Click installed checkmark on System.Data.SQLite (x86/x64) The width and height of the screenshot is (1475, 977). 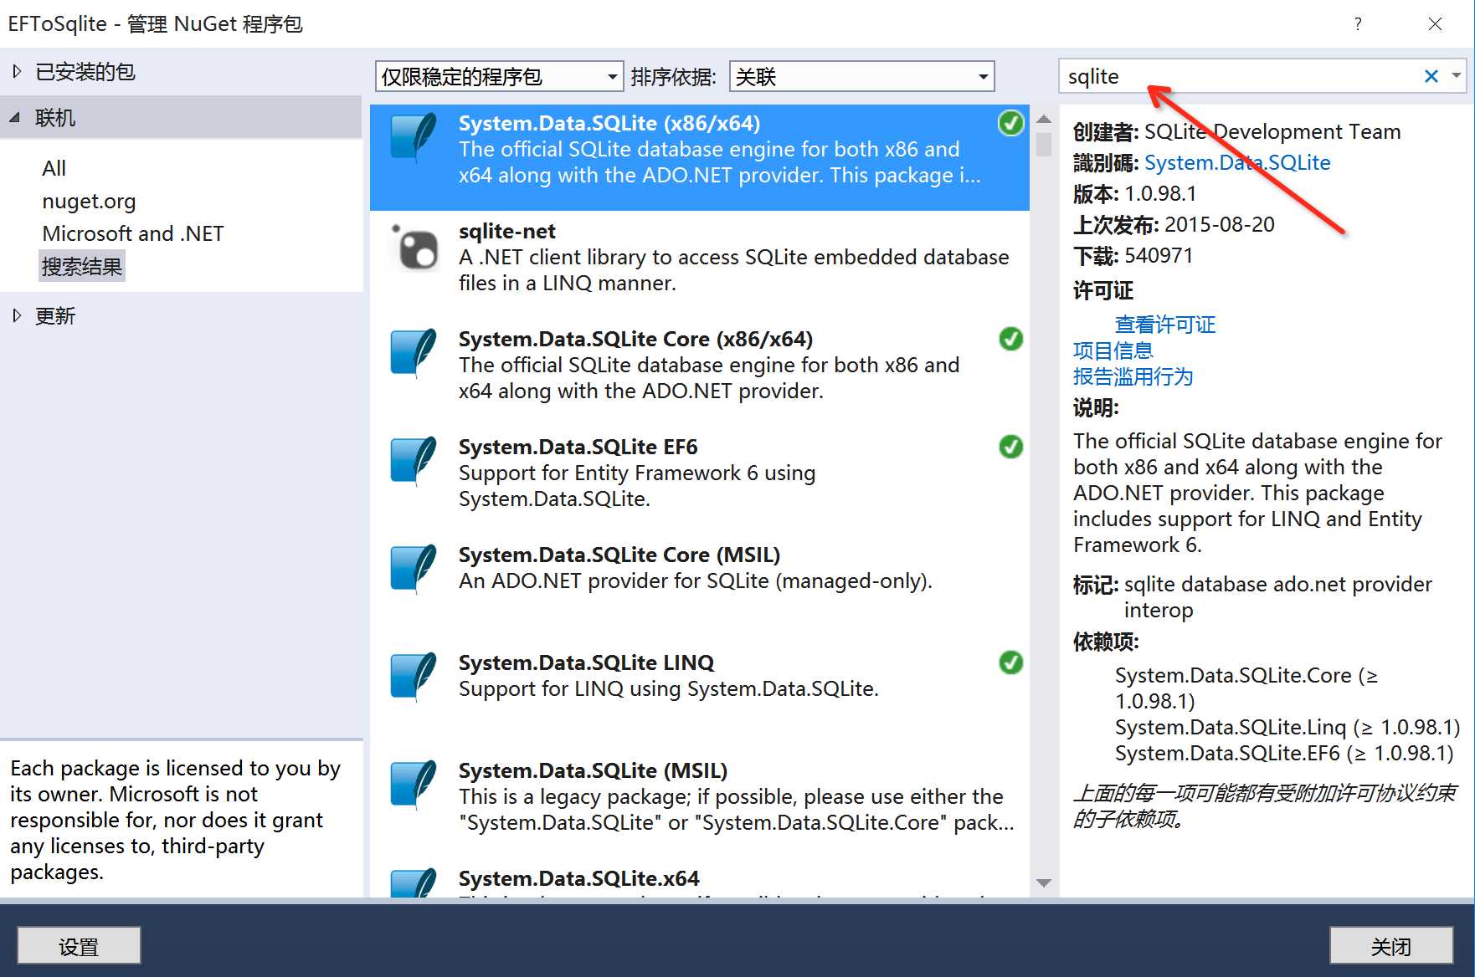pos(1011,123)
